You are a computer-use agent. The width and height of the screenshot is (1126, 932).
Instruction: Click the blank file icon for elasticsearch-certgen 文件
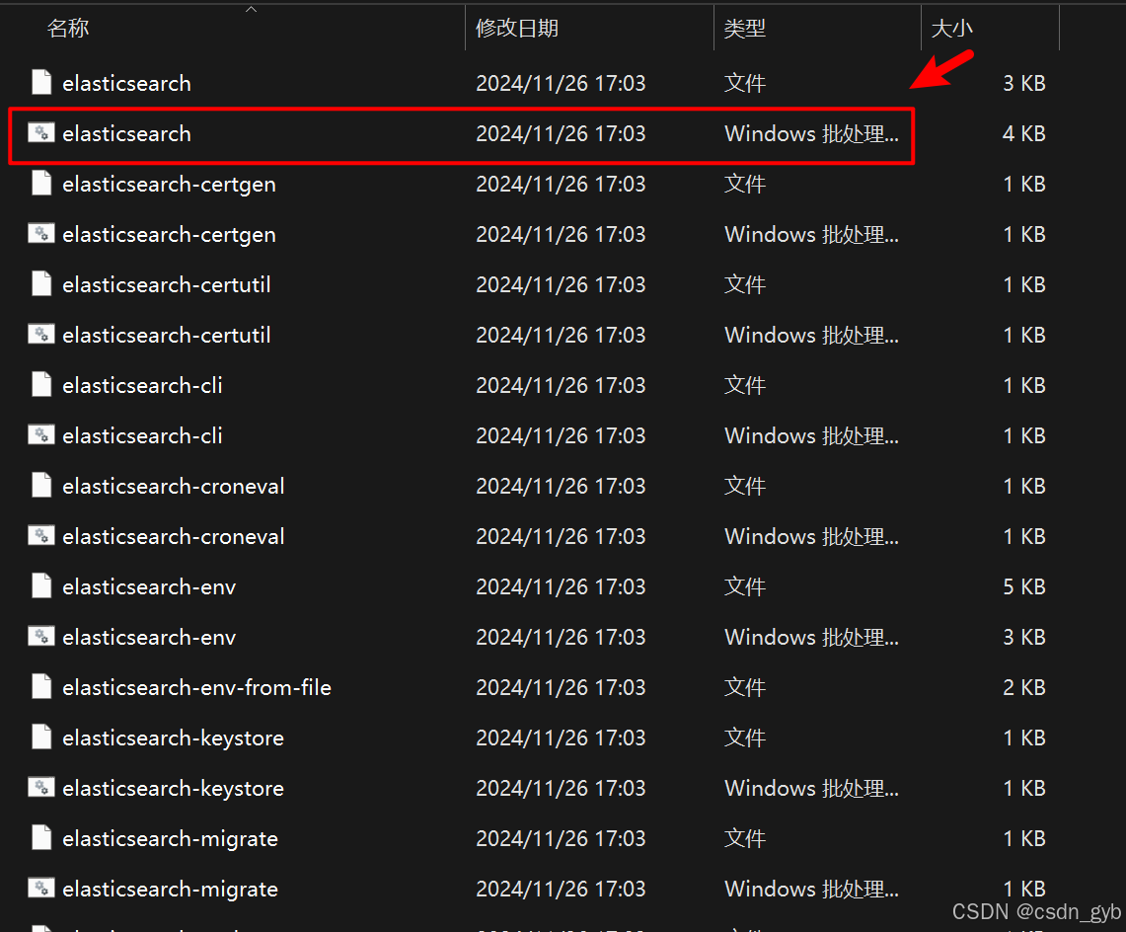pos(41,184)
